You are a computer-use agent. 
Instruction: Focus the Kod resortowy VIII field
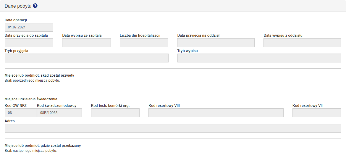[x=216, y=113]
